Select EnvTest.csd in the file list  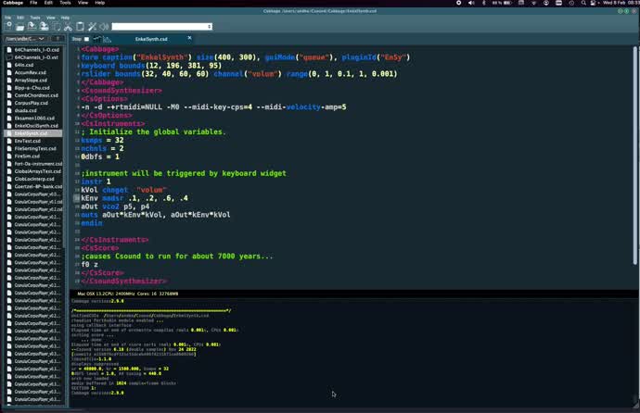(33, 141)
